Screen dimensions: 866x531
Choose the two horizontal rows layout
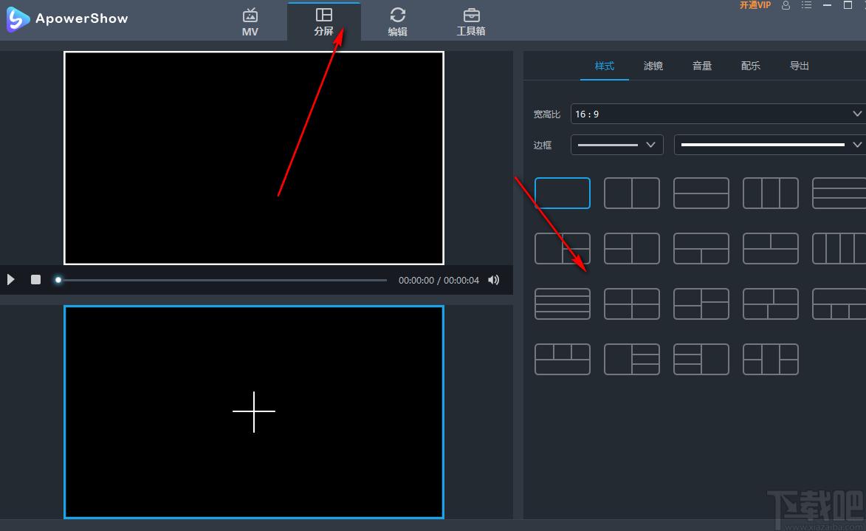pyautogui.click(x=701, y=193)
